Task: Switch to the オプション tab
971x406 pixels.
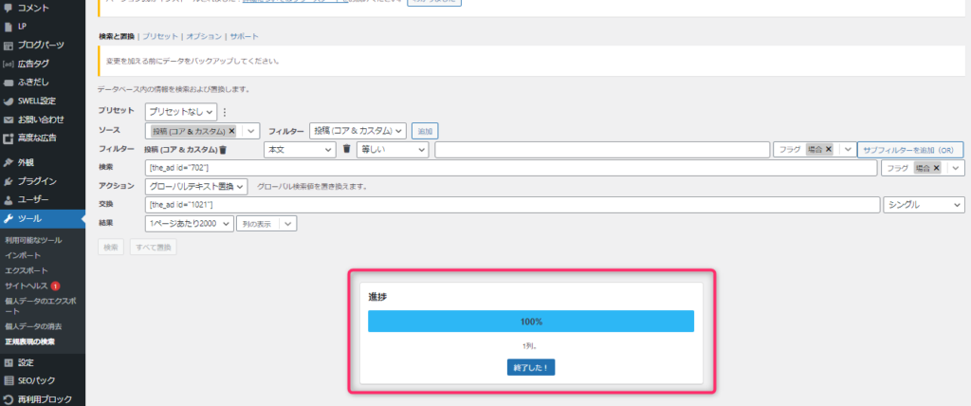Action: [x=205, y=36]
